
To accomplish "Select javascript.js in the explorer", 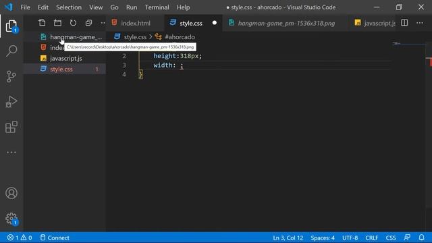I will [x=65, y=59].
